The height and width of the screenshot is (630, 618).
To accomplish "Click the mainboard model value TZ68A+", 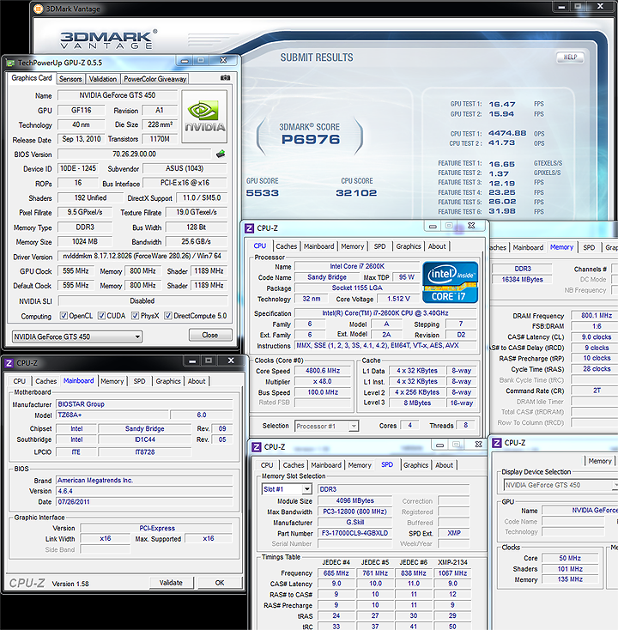I will pos(112,415).
